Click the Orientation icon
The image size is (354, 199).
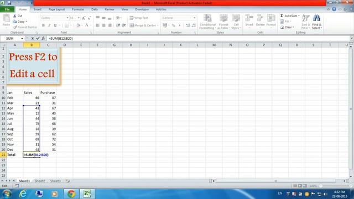point(118,18)
